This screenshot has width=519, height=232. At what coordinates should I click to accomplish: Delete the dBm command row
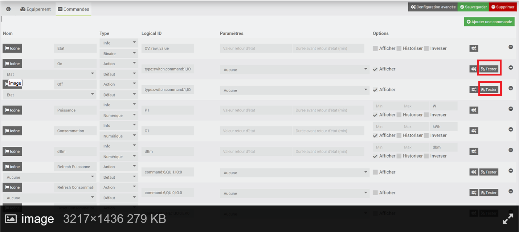pos(511,150)
